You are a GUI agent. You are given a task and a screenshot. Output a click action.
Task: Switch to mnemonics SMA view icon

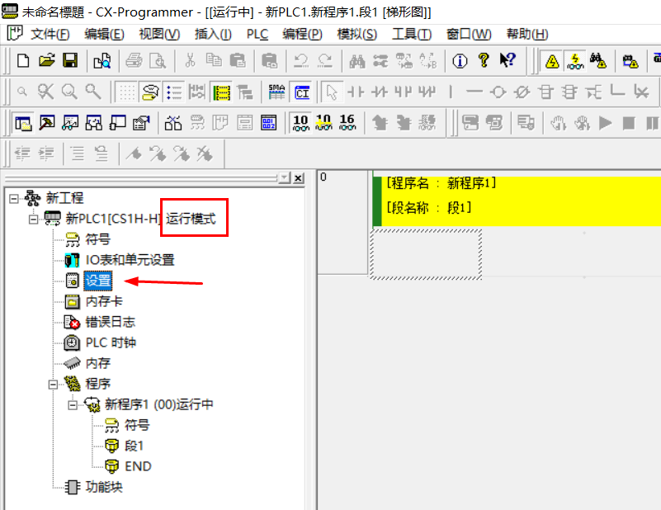(x=276, y=92)
